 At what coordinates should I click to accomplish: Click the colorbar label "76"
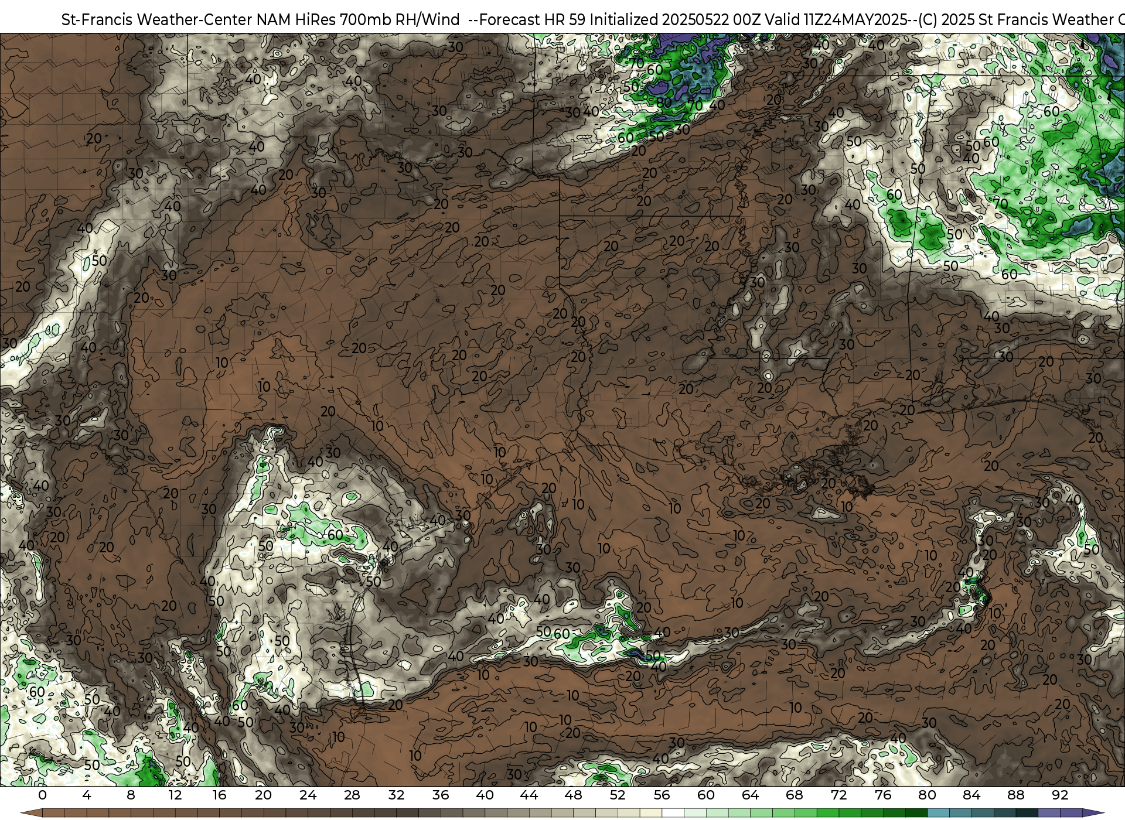coord(883,795)
